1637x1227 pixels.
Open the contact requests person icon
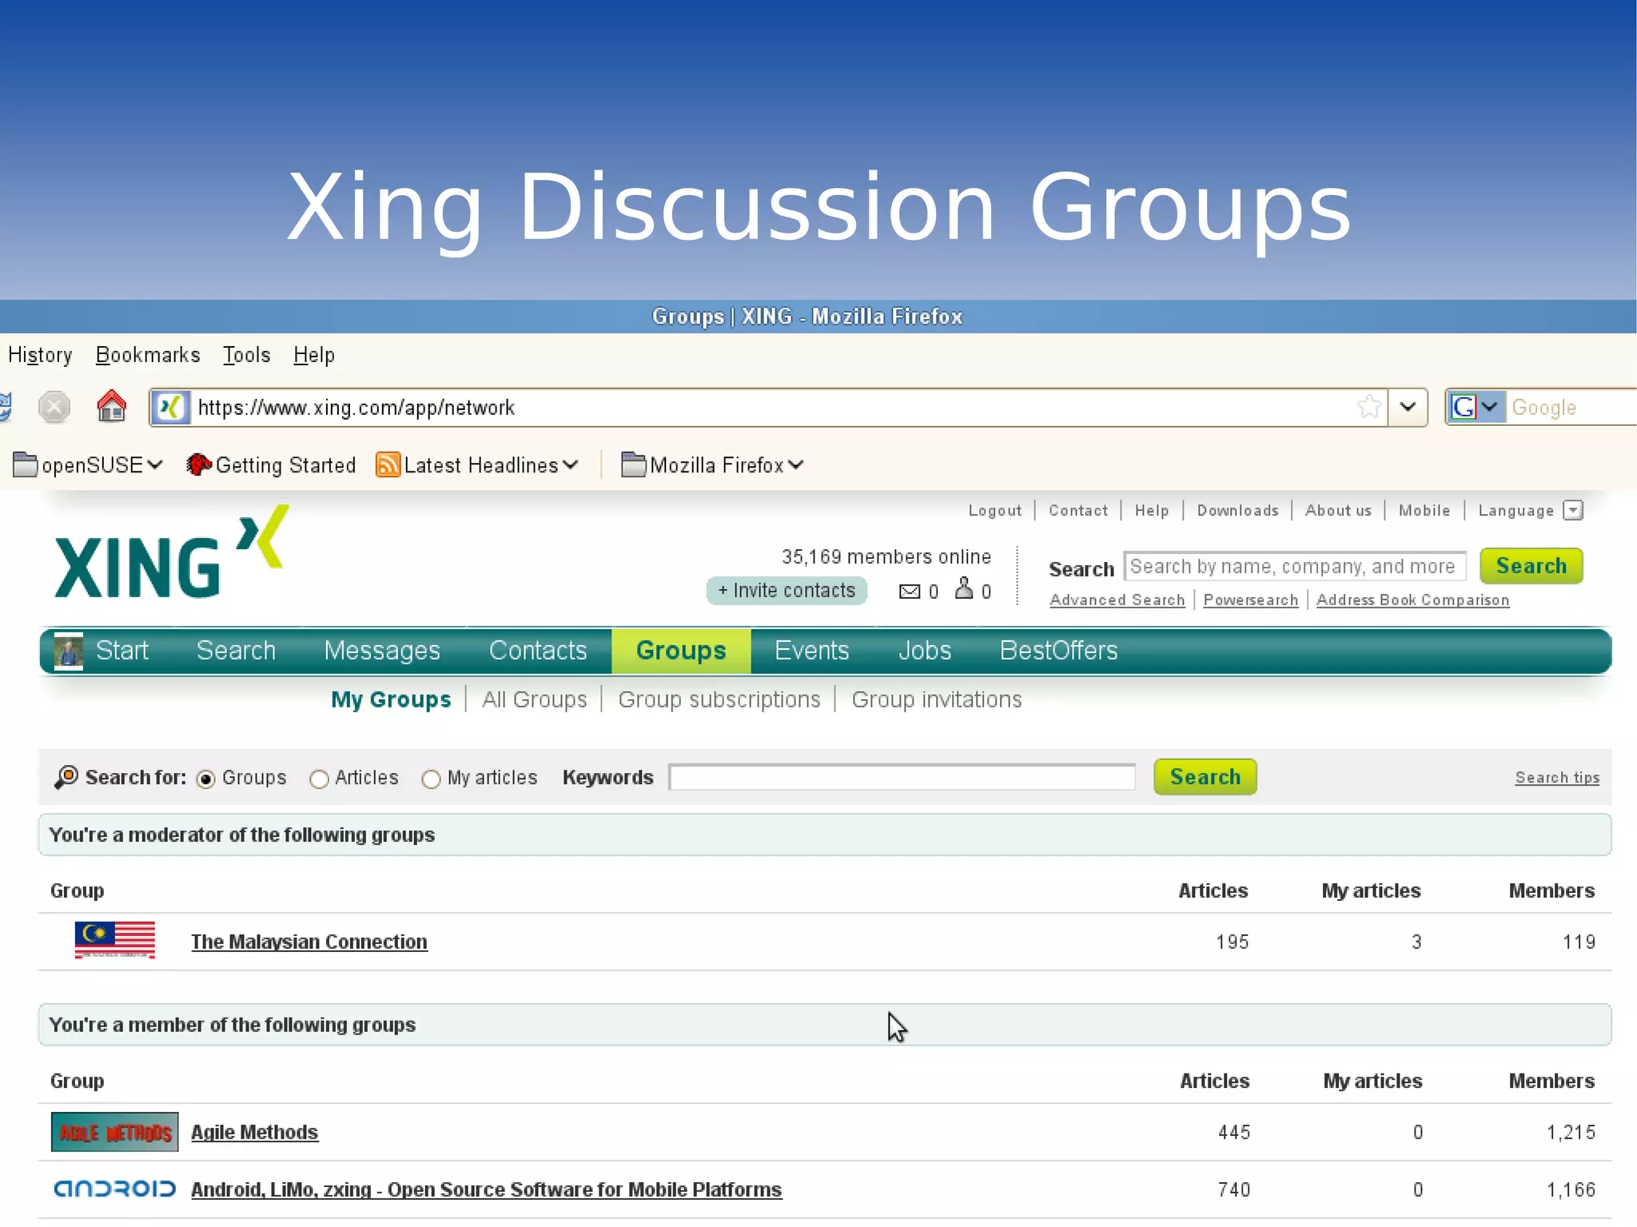964,590
